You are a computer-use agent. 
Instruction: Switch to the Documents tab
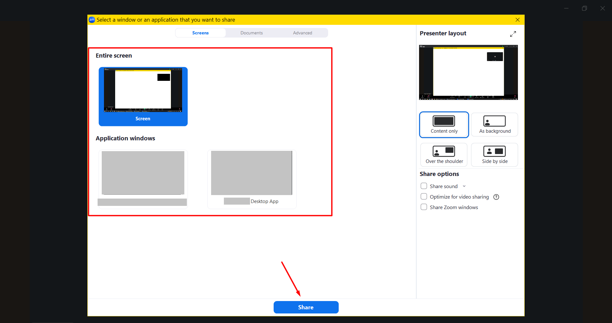point(251,33)
